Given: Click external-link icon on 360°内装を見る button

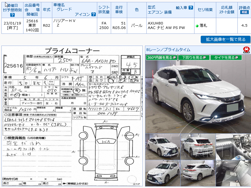Looking at the screenshot, I should pos(174,57).
